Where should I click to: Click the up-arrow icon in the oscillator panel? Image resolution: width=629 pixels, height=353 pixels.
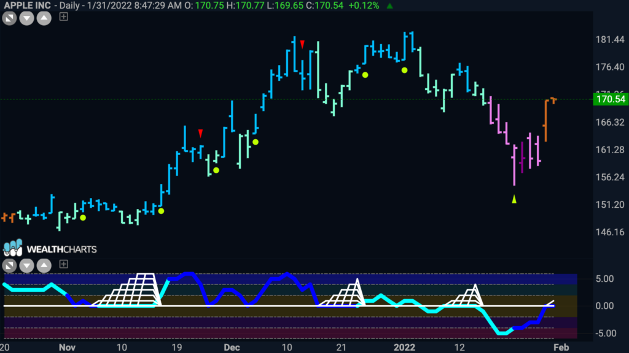pyautogui.click(x=44, y=265)
